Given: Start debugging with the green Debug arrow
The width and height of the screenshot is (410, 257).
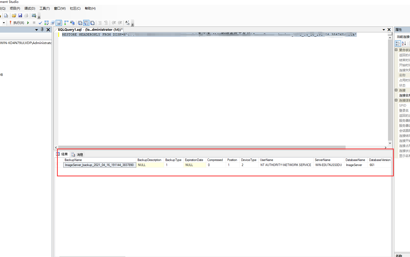Looking at the screenshot, I should tap(28, 23).
